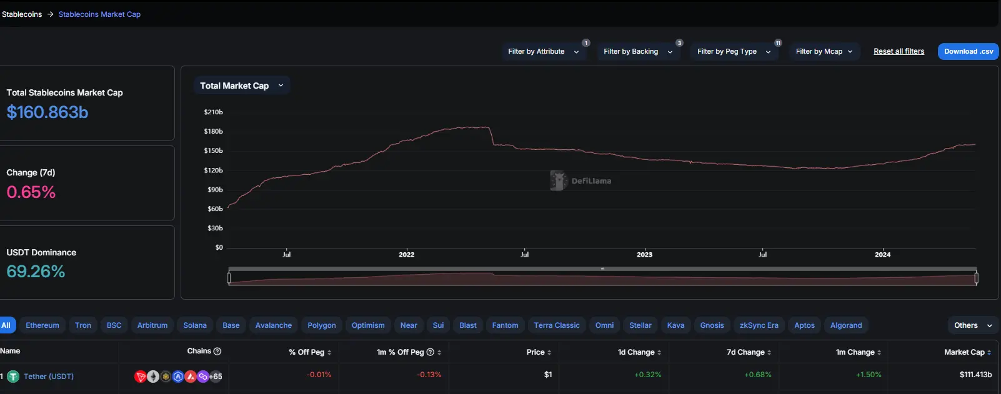
Task: Click the breadcrumb arrow after Stablecoins
Action: coord(50,14)
